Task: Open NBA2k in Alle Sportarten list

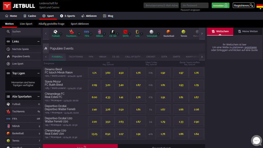Action: coord(23,126)
